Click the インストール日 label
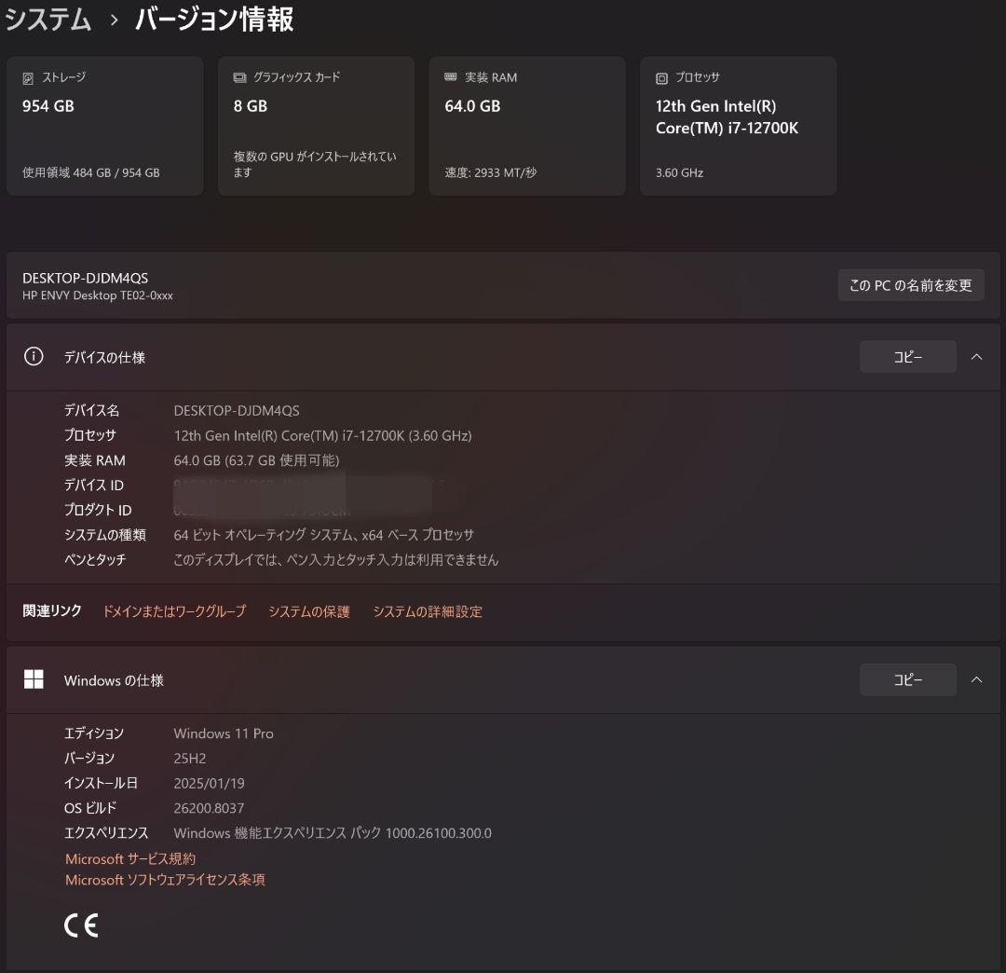 [x=101, y=783]
